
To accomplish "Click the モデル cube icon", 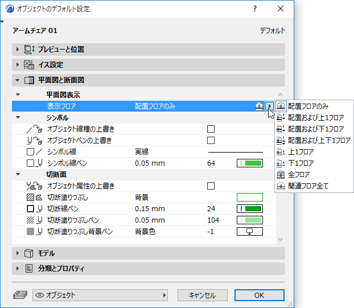I will (x=28, y=253).
